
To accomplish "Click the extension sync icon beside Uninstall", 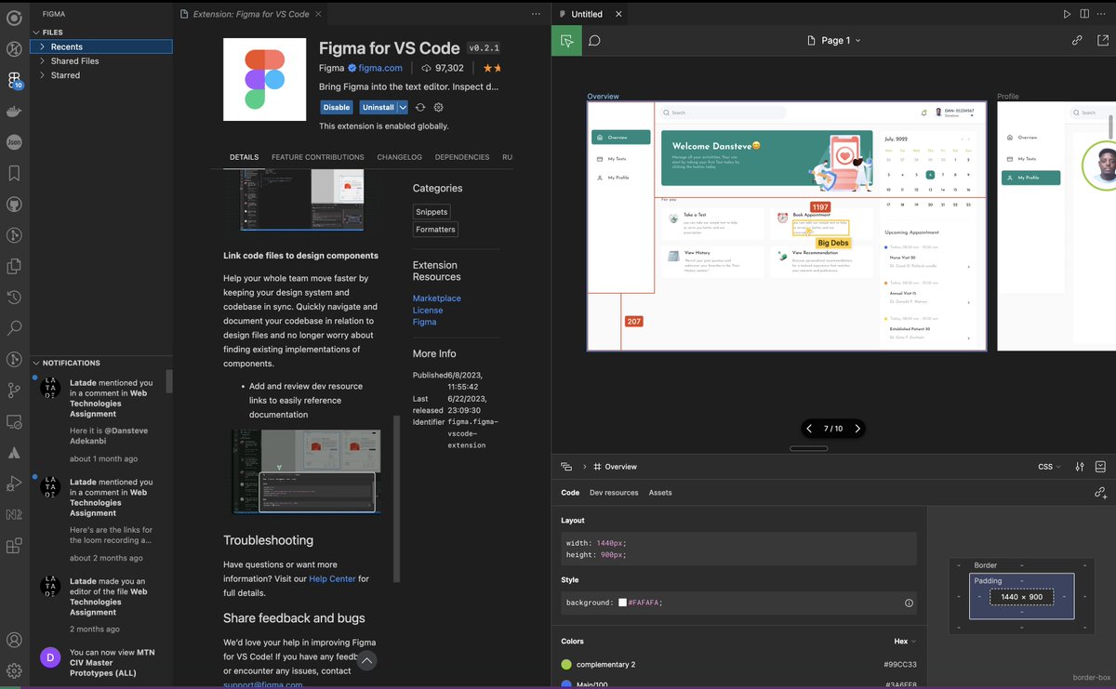I will (420, 108).
